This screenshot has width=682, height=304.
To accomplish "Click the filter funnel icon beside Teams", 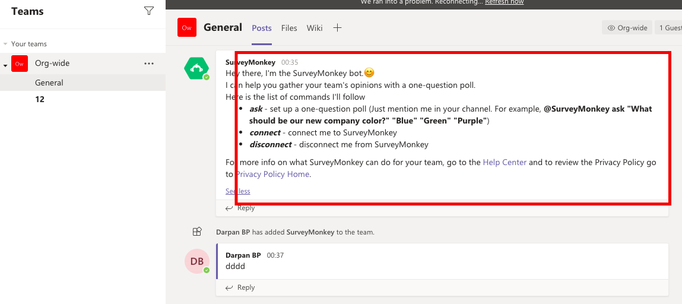I will 149,11.
